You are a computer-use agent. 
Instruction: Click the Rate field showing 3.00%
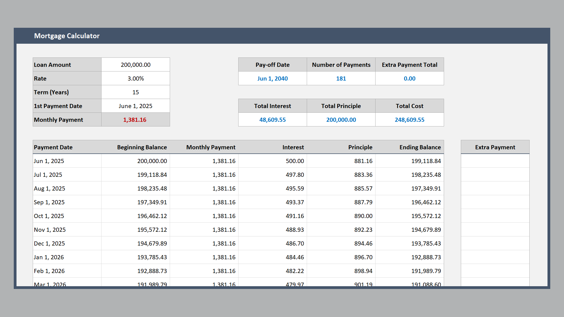pos(136,78)
